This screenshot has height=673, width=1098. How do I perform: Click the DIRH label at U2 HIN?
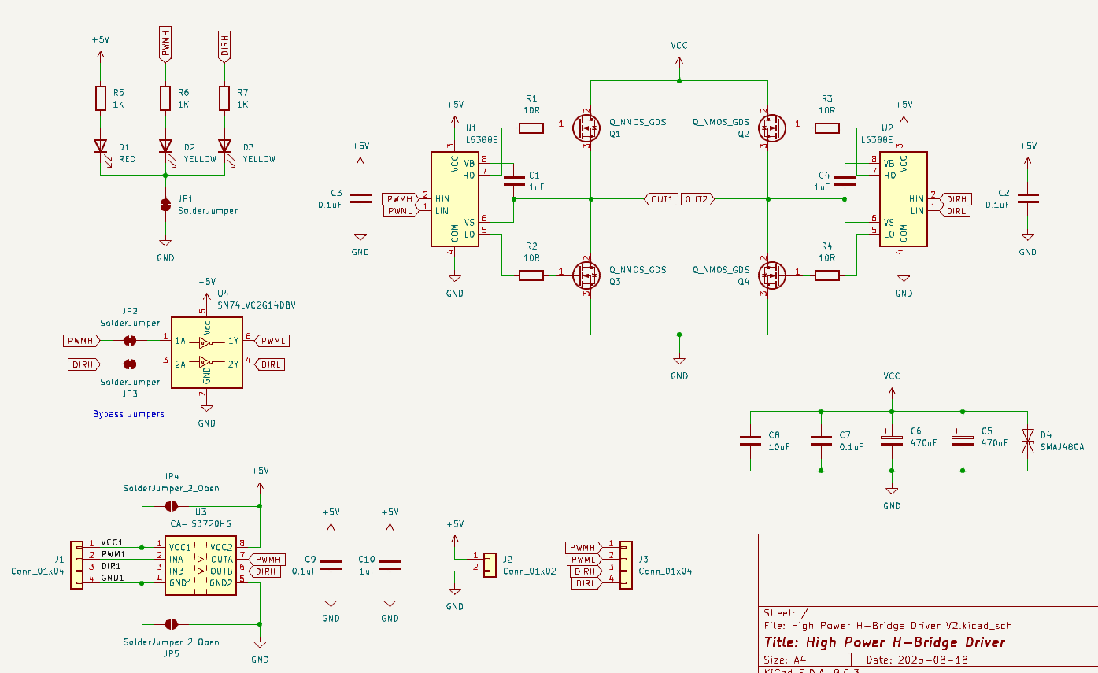point(957,199)
